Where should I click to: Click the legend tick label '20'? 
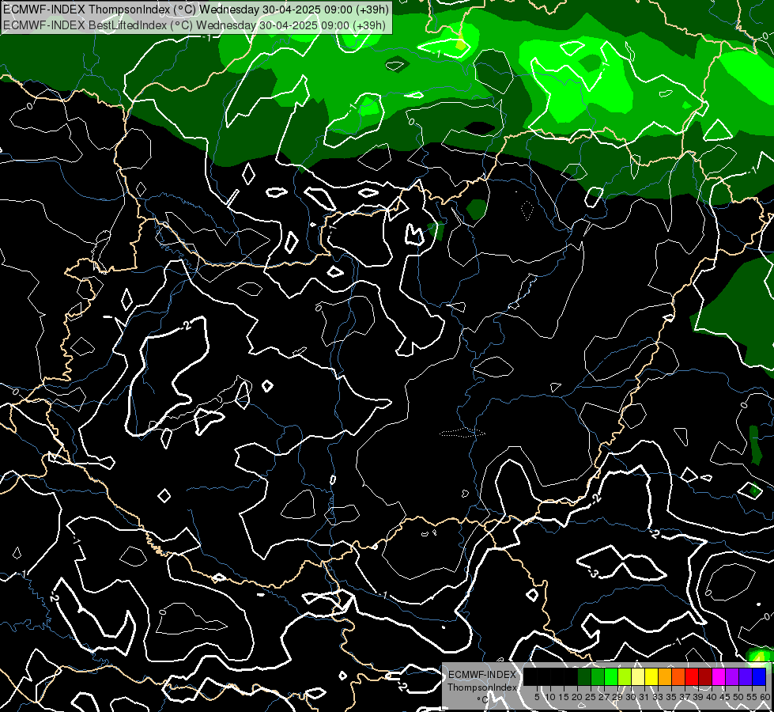[x=578, y=697]
